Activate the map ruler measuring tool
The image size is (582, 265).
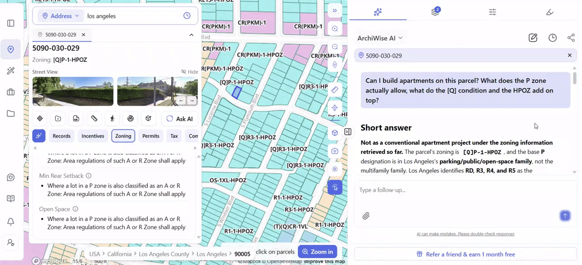point(335,90)
